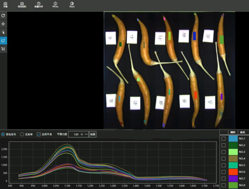This screenshot has width=249, height=189.
Task: Decrease smoothing strength with minus button
Action: (86, 134)
